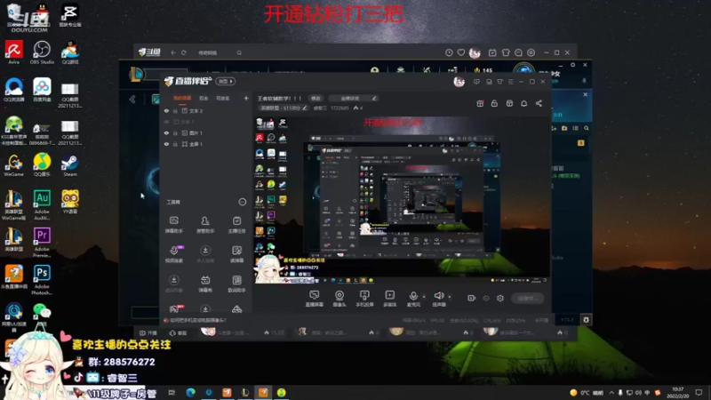Open the Steam desktop shortcut
711x400 pixels.
point(70,165)
